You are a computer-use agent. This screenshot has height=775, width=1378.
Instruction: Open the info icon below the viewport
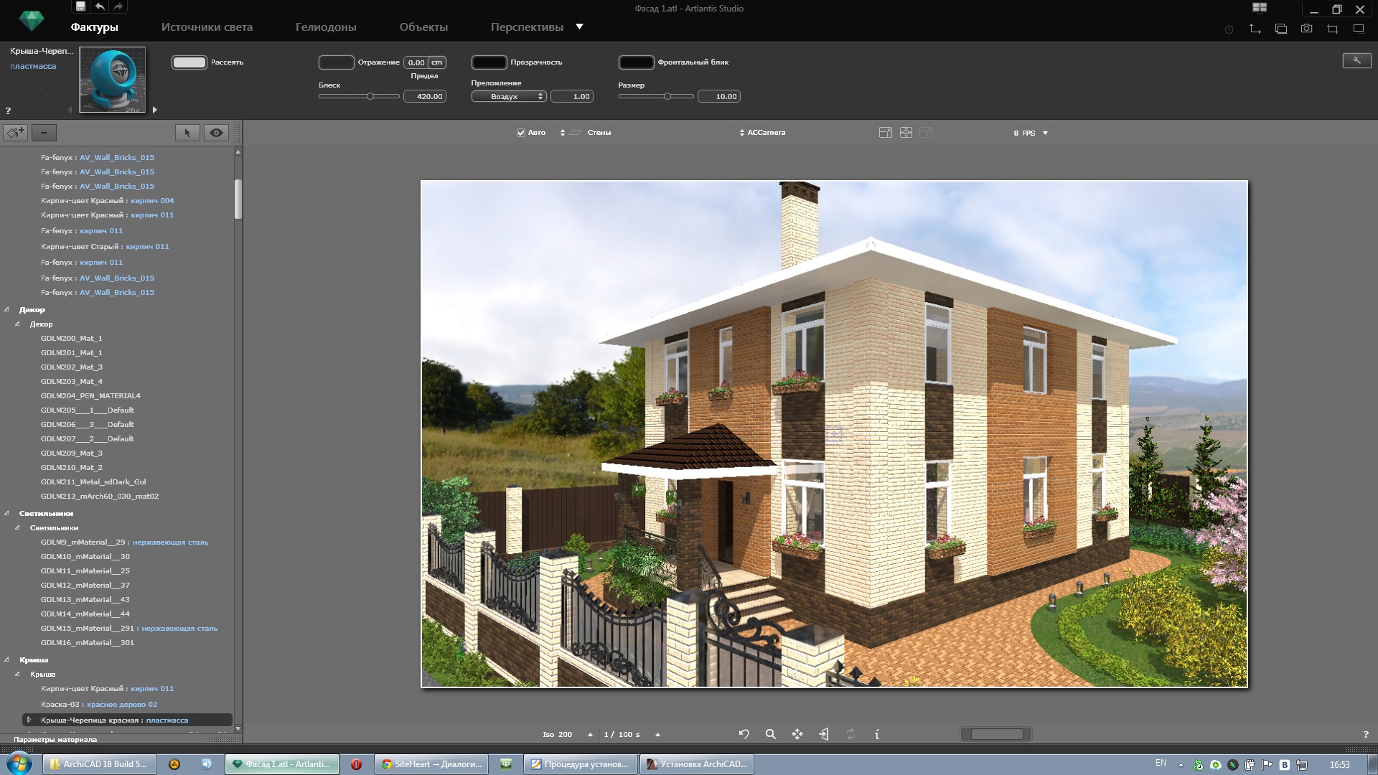876,734
